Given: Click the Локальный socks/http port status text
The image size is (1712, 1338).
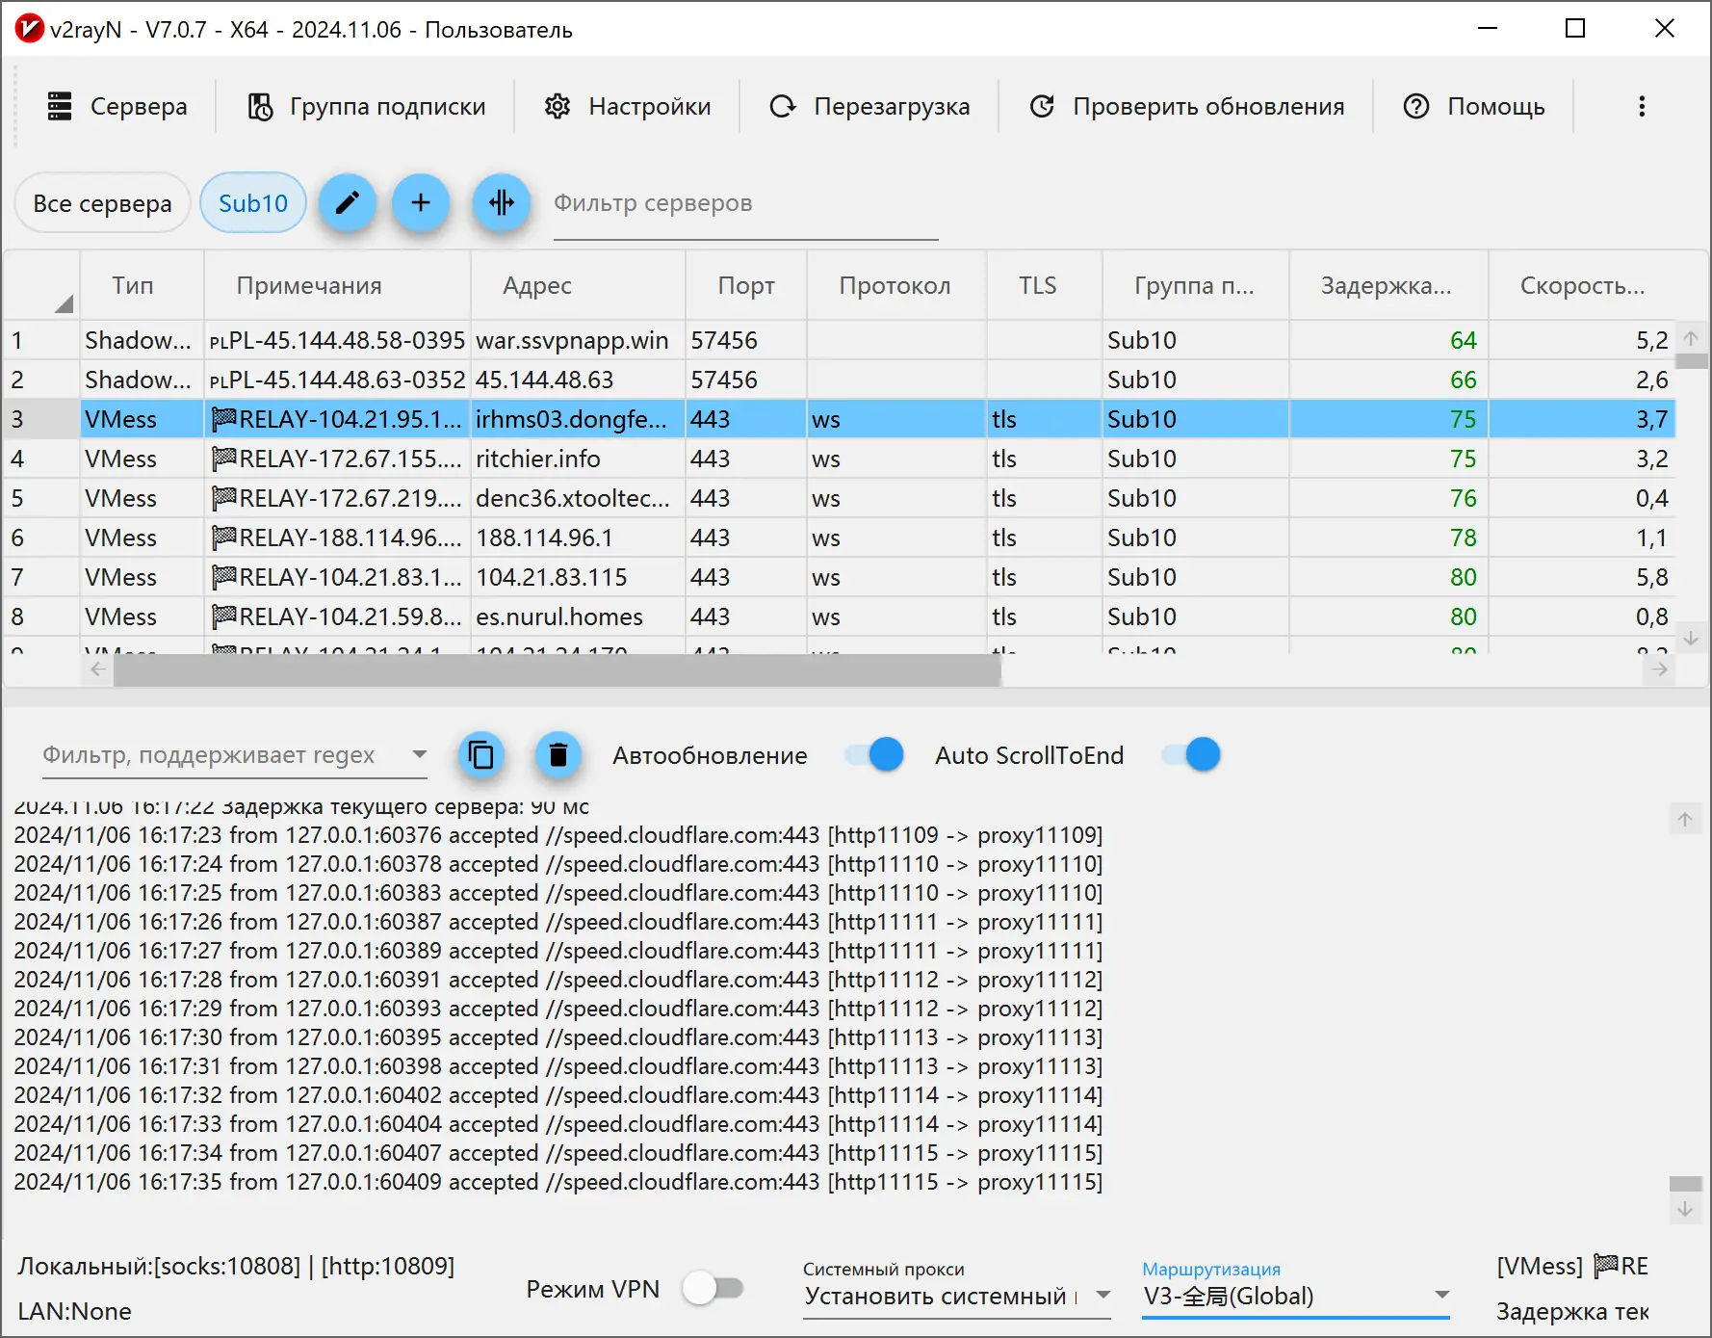Looking at the screenshot, I should tap(236, 1266).
